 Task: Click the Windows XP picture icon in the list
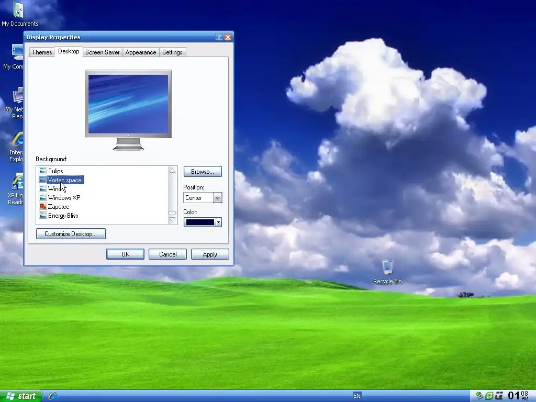(x=43, y=197)
